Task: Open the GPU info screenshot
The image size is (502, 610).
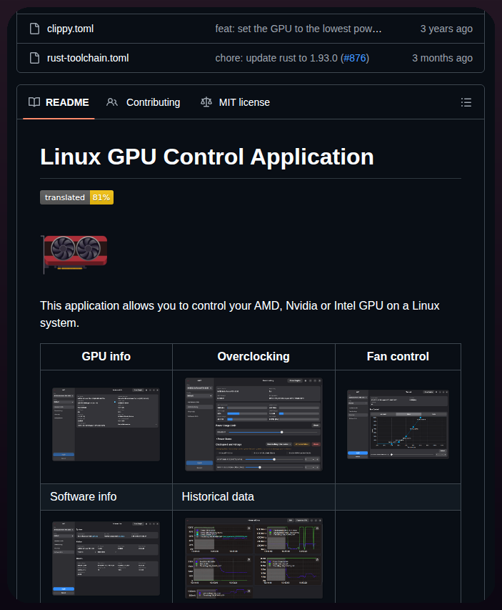Action: (106, 425)
